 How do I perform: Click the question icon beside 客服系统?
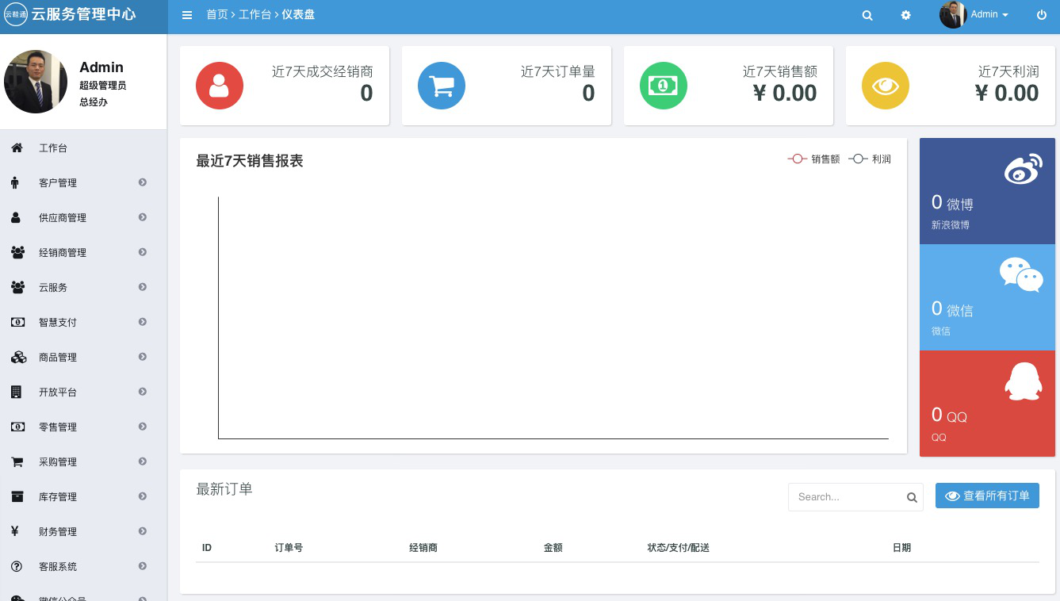point(16,566)
